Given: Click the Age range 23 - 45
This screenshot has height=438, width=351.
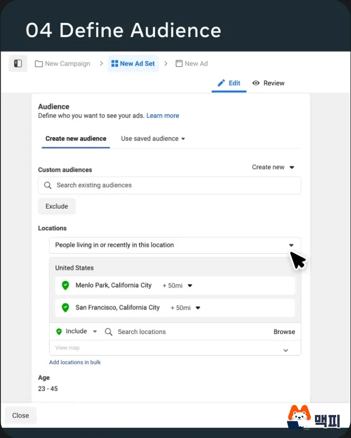Looking at the screenshot, I should [x=48, y=389].
